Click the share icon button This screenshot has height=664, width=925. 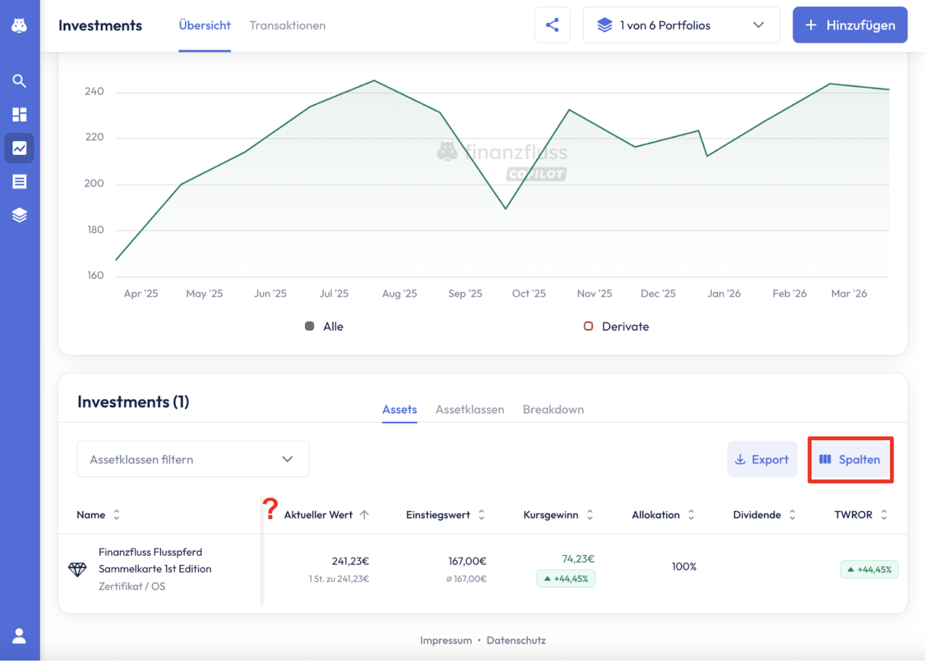(x=552, y=25)
